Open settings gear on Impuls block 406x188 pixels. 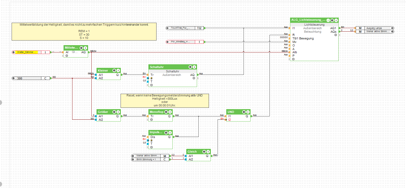click(166, 133)
